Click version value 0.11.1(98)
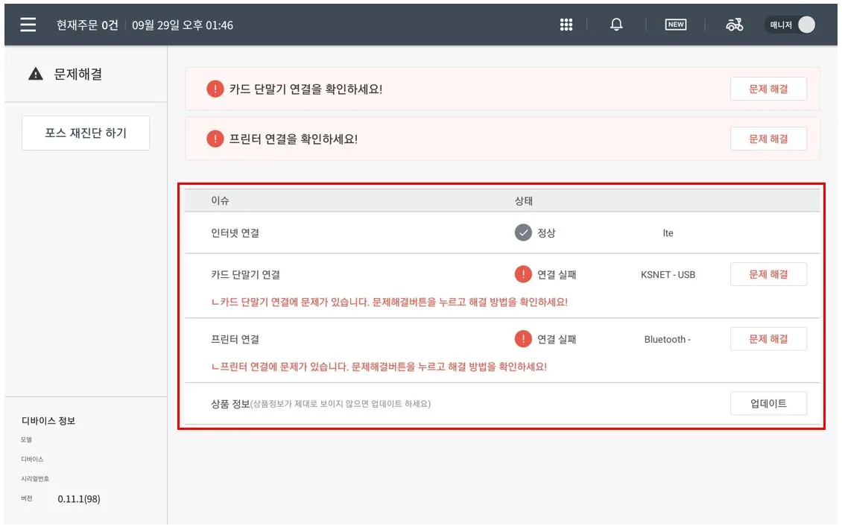Viewport: 842px width, 529px height. point(79,499)
